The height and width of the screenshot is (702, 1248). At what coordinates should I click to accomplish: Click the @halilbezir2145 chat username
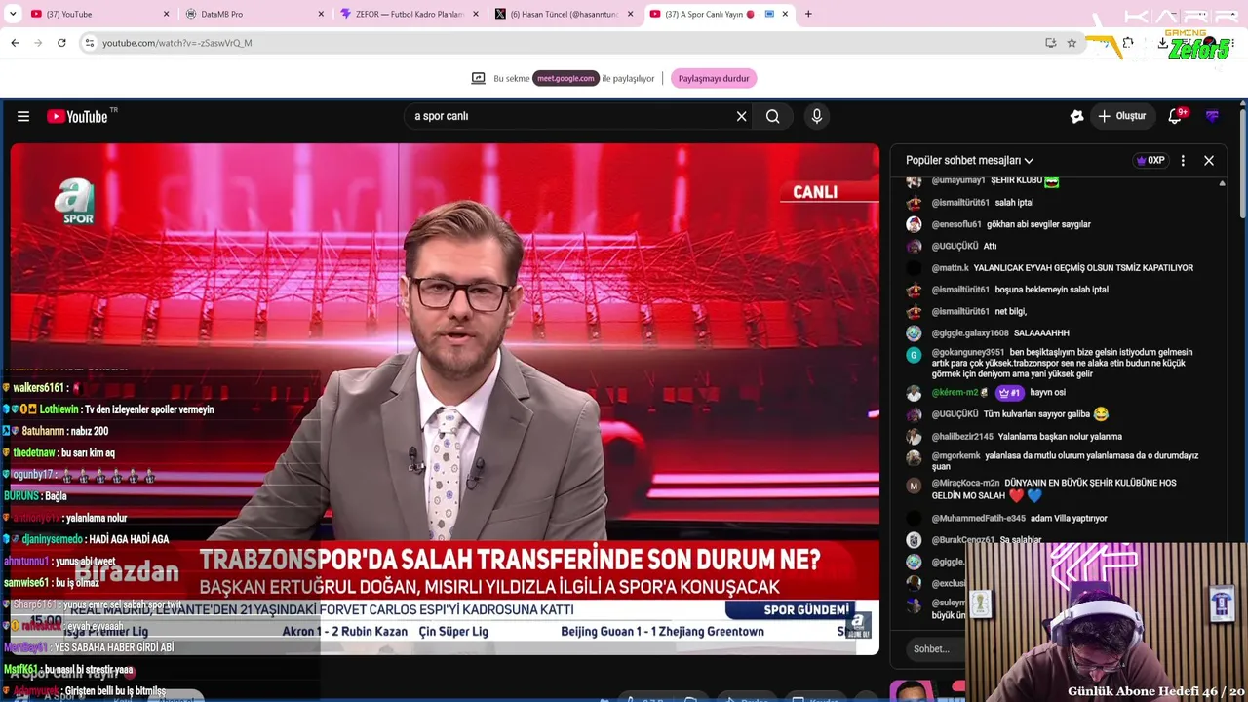coord(962,437)
